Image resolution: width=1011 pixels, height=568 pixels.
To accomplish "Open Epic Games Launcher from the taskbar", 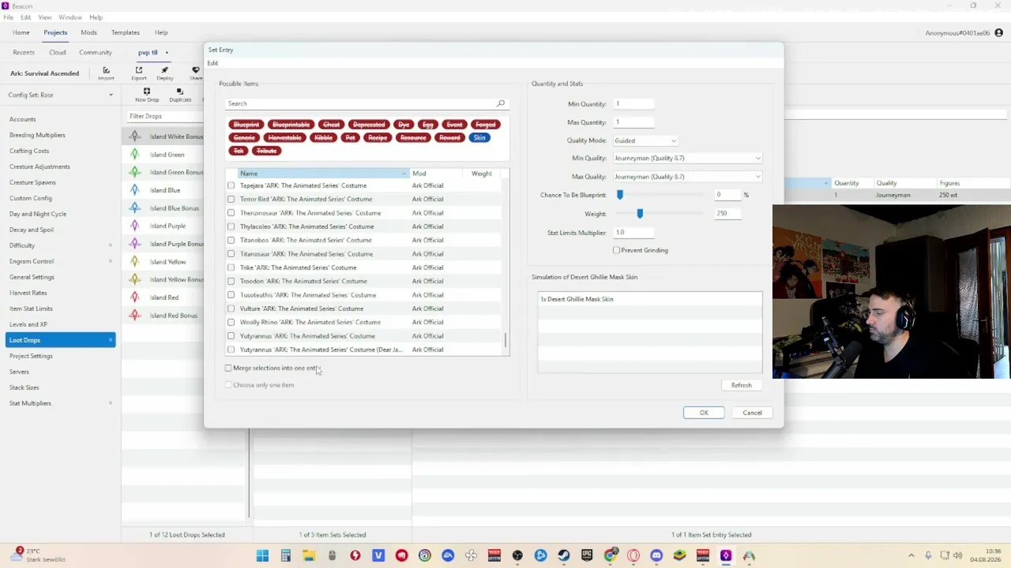I will click(x=587, y=555).
